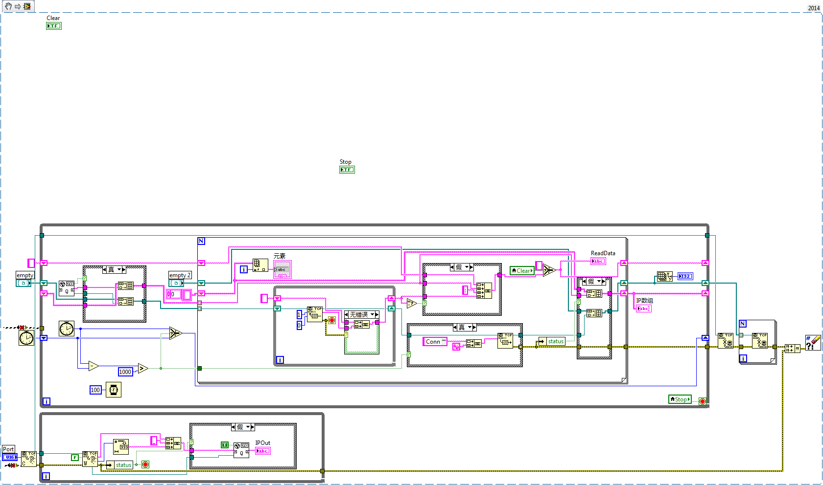Click the Build Array icon left of the I32 indicator
This screenshot has width=823, height=485.
tap(664, 276)
